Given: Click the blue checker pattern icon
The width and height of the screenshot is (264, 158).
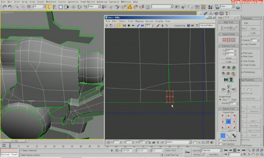Looking at the screenshot, I should point(223,136).
